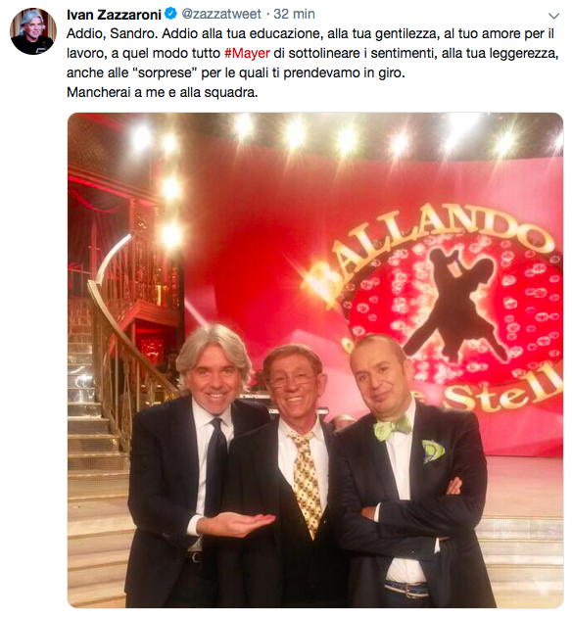
Task: Open the attached tweet photo
Action: pyautogui.click(x=315, y=360)
